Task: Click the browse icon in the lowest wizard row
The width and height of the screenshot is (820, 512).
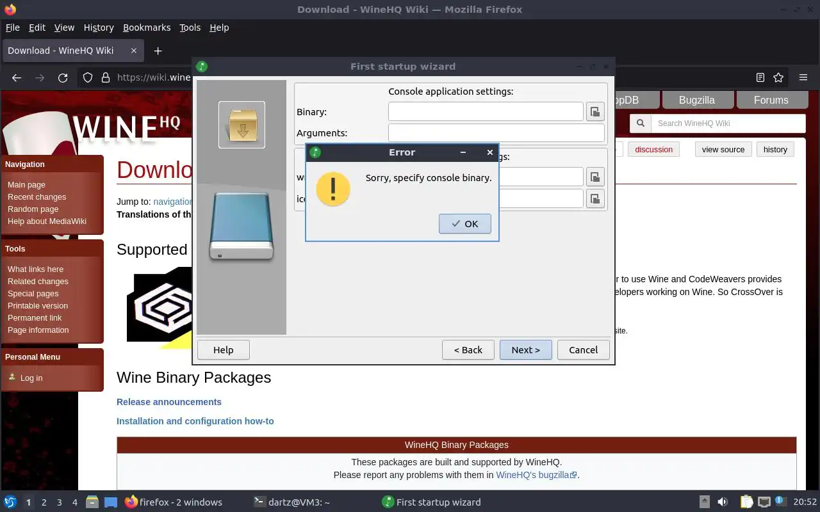Action: [x=595, y=198]
